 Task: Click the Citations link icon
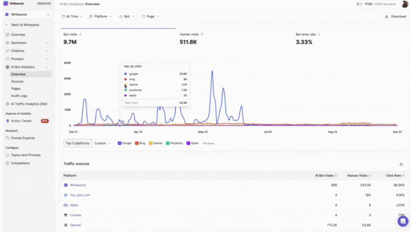(7, 51)
